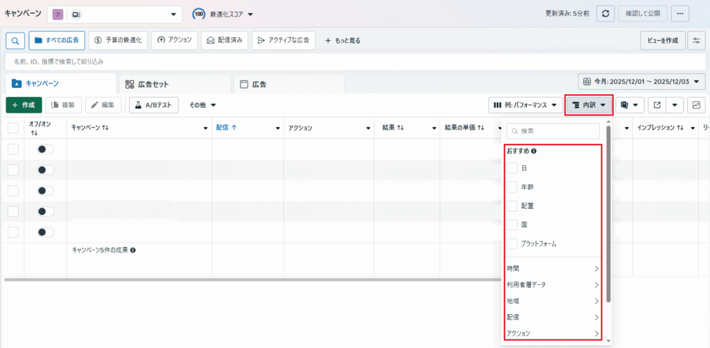Click the magnifier search icon button
This screenshot has height=348, width=710.
point(15,41)
